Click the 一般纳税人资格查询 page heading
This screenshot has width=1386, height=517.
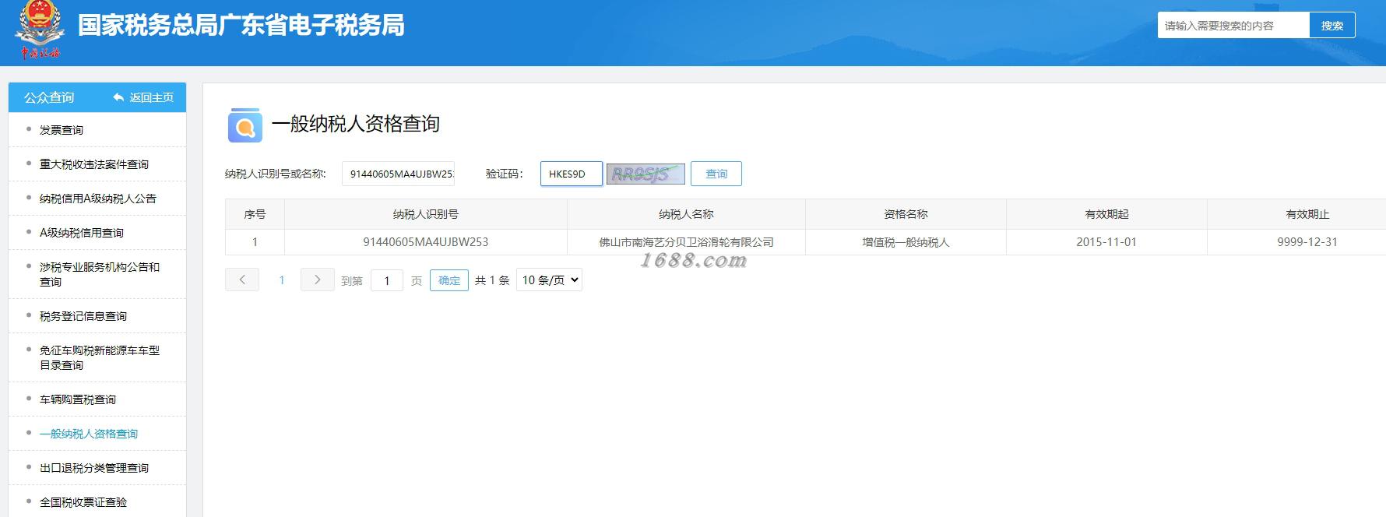click(x=356, y=124)
